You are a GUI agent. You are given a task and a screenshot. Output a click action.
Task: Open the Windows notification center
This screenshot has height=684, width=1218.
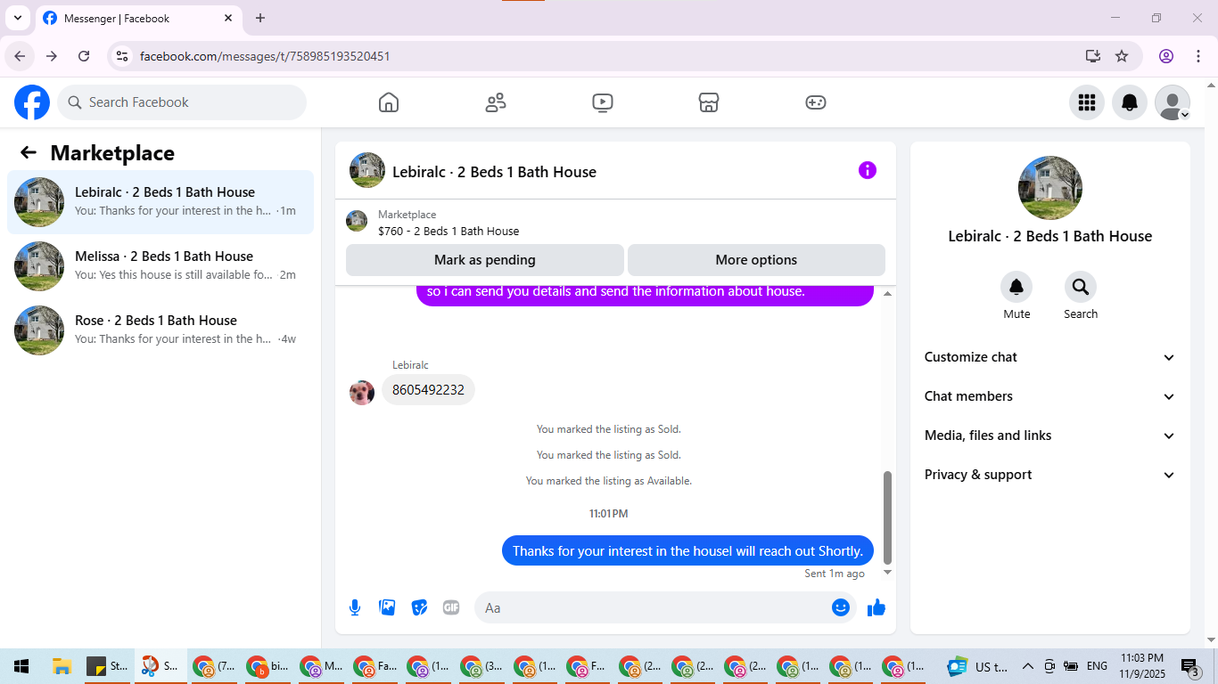click(x=1190, y=666)
